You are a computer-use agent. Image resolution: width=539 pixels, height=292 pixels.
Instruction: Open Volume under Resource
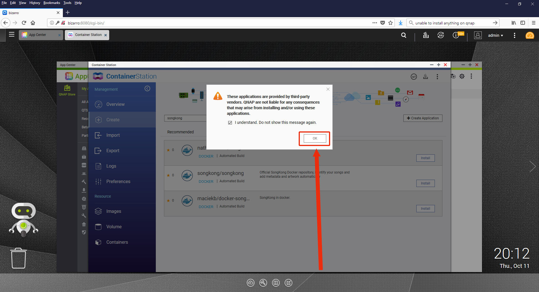coord(122,227)
